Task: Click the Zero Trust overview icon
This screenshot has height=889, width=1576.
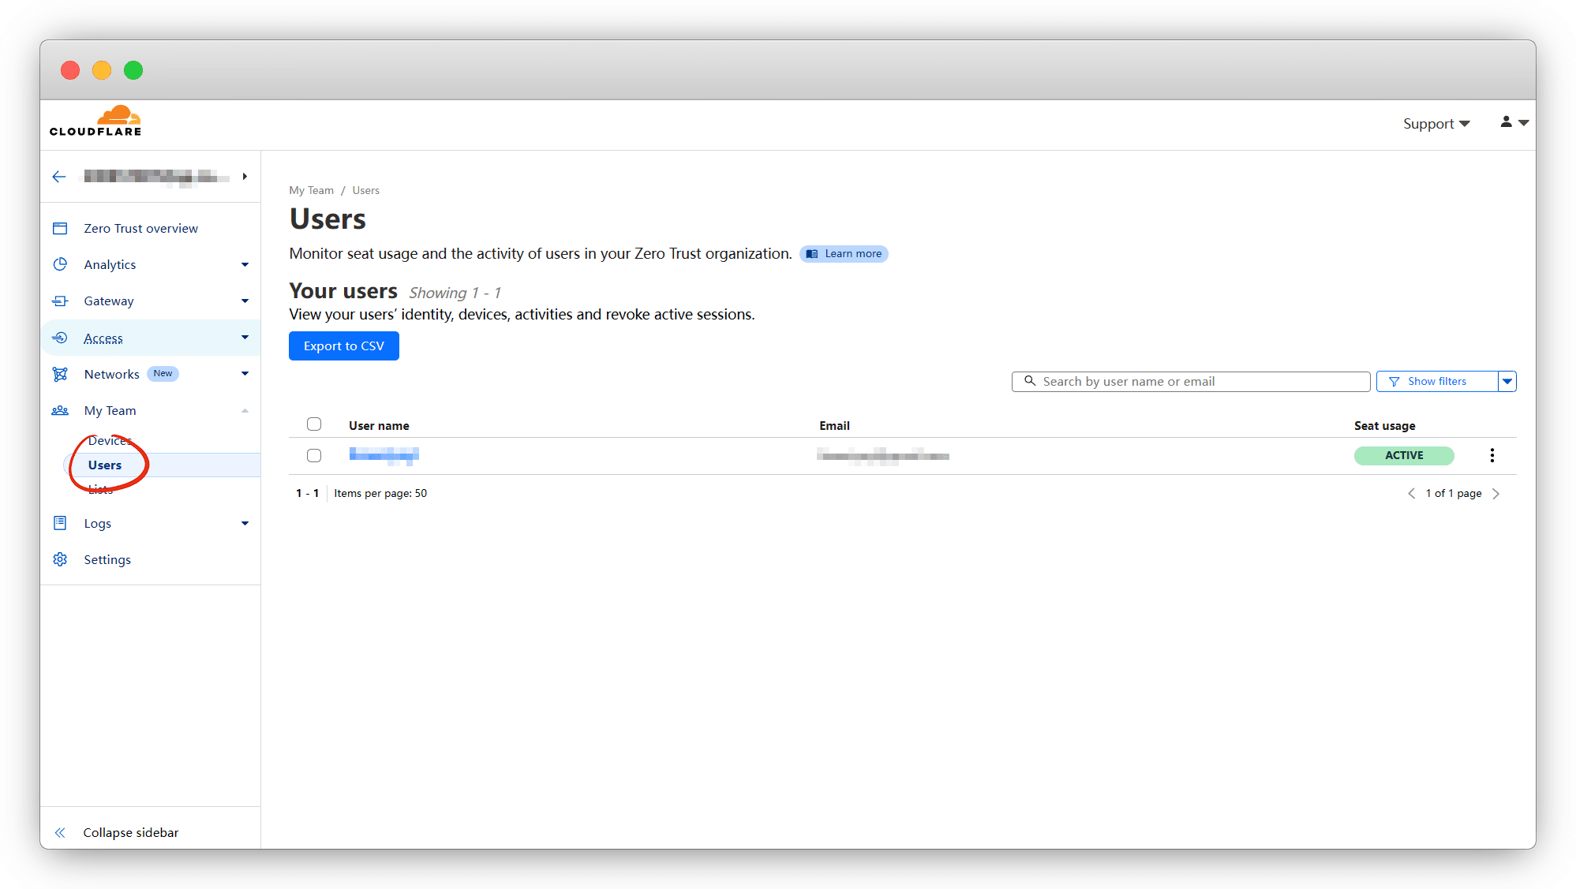Action: pyautogui.click(x=60, y=228)
